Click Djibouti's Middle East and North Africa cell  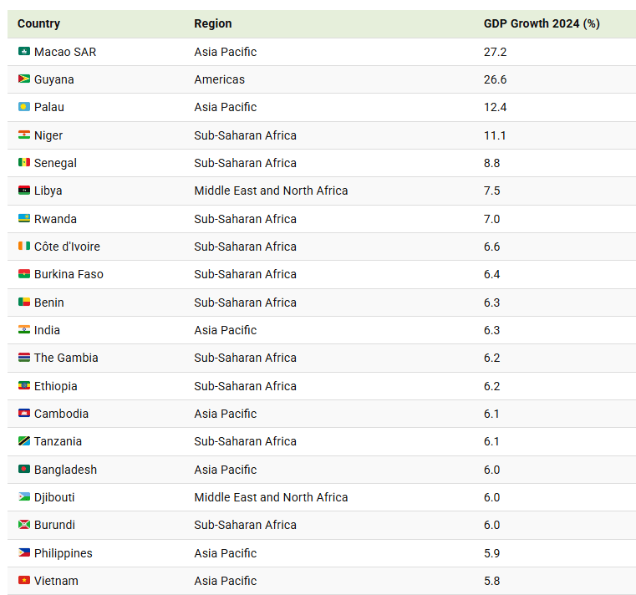[271, 497]
